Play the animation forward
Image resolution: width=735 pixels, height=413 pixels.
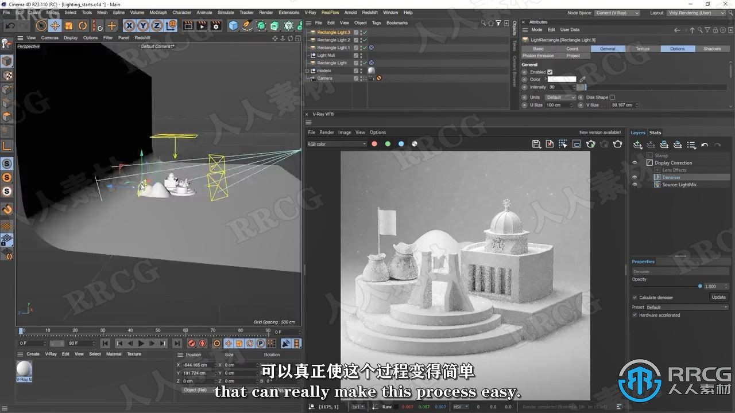click(141, 344)
